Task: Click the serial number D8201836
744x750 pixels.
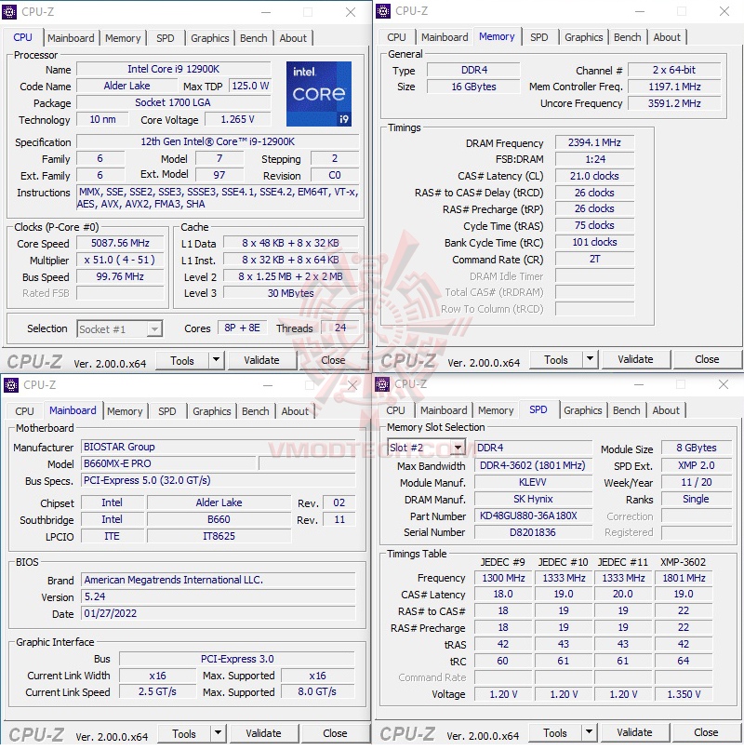Action: 533,532
